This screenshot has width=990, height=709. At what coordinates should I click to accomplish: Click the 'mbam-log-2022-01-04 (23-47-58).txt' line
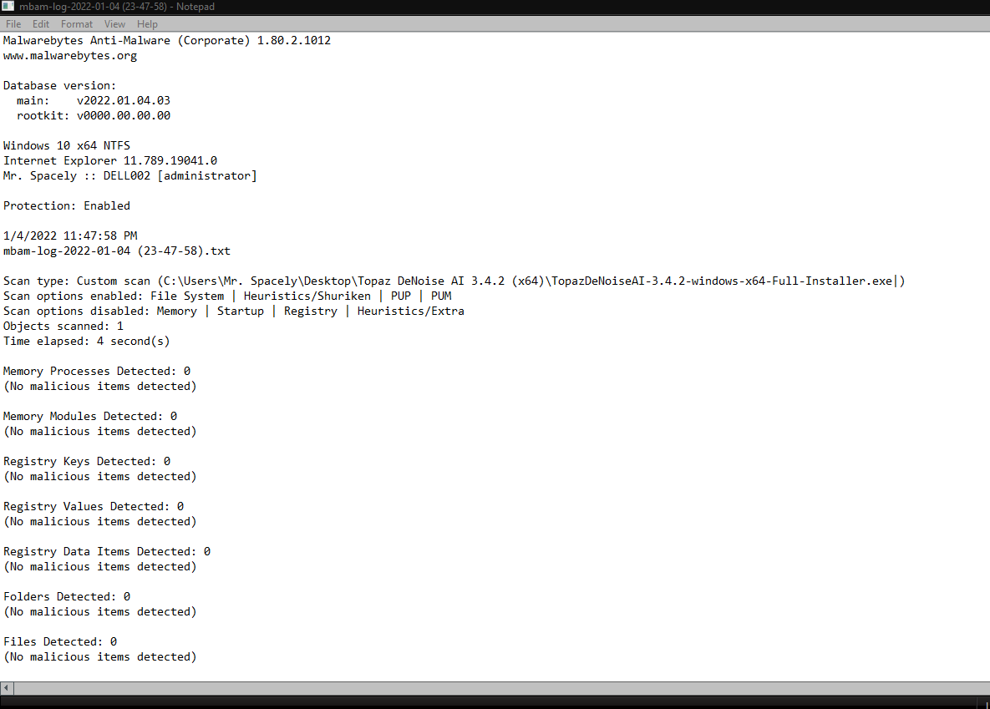(x=117, y=251)
